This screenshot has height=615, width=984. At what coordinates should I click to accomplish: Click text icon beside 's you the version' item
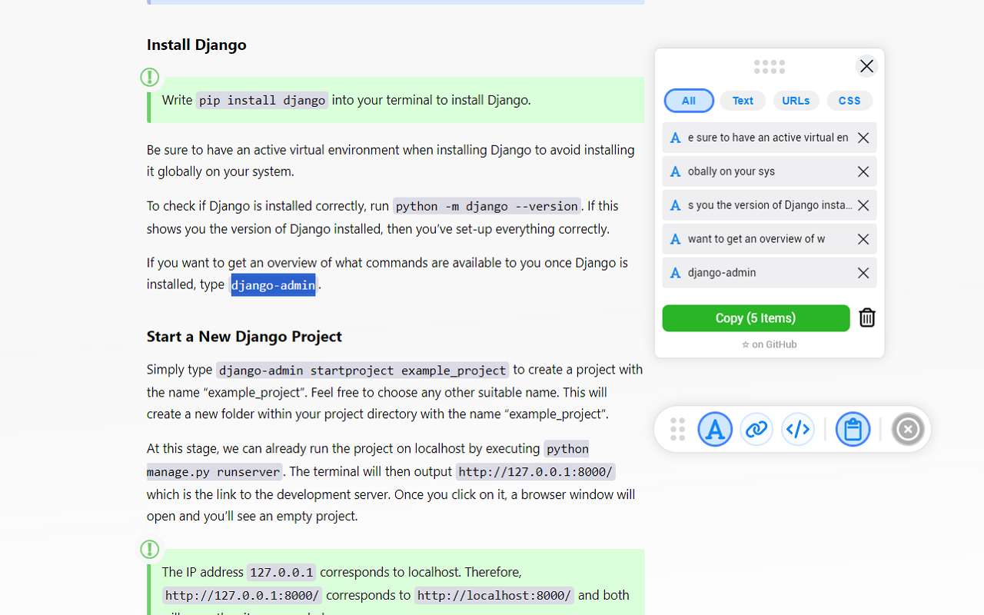click(675, 205)
